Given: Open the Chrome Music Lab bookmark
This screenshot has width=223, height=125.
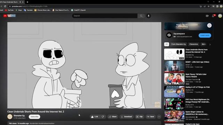Looking at the screenshot, I should click(x=43, y=10).
